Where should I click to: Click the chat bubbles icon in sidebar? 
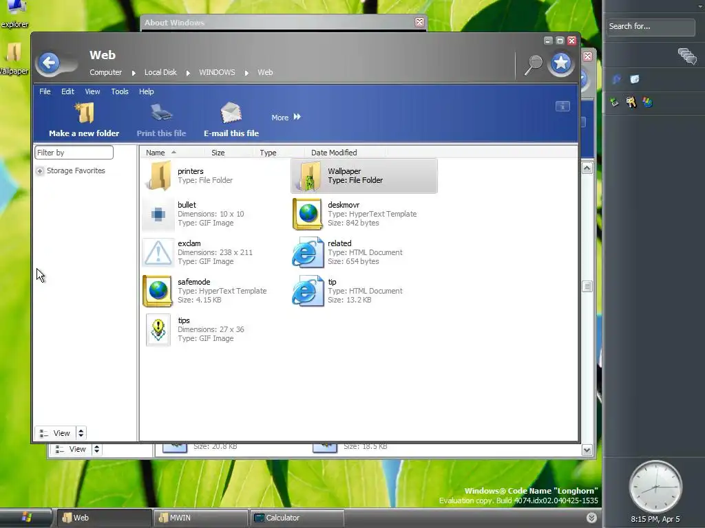687,56
